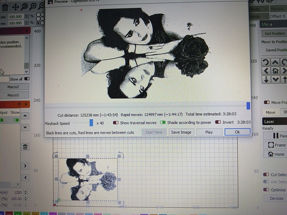
Task: Click the left chevron beside cuts list
Action: 25,178
